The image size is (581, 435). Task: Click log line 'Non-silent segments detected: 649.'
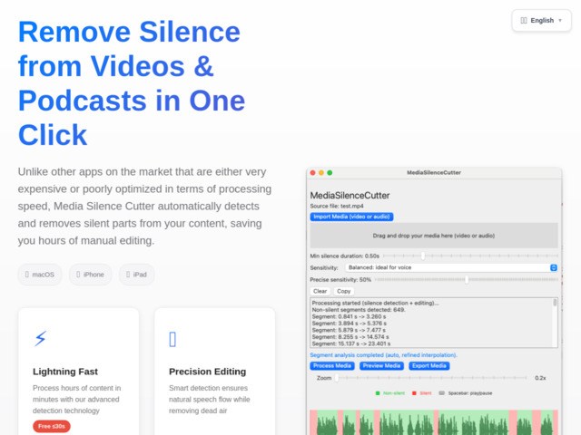(x=359, y=310)
